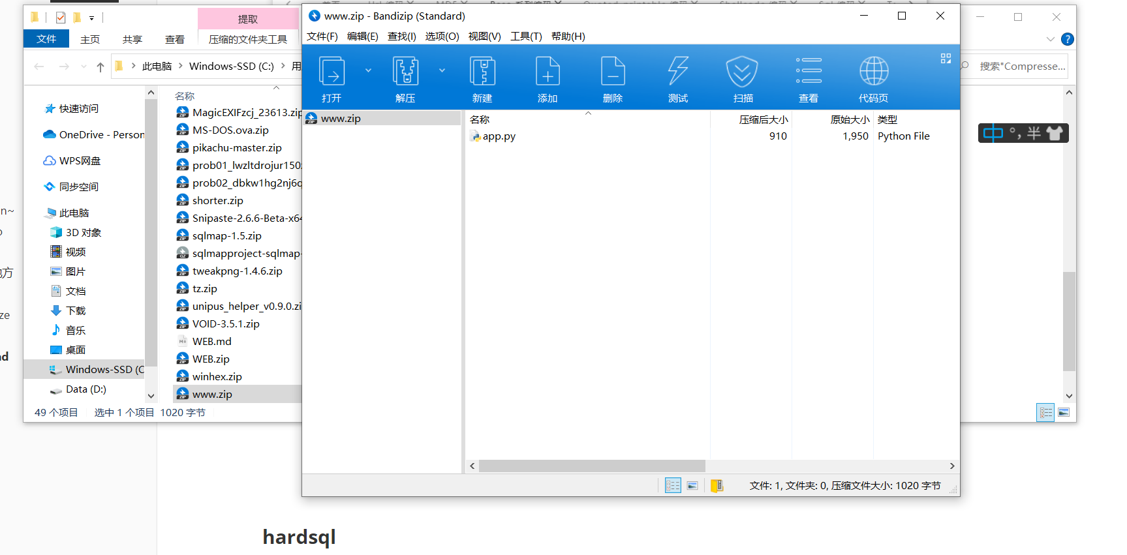Image resolution: width=1127 pixels, height=555 pixels.
Task: Open the 选项(O) menu
Action: (x=442, y=37)
